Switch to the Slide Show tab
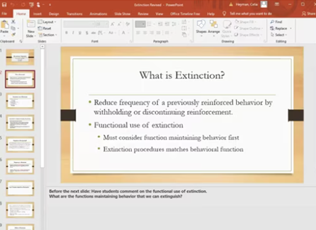The height and width of the screenshot is (230, 316). click(122, 14)
